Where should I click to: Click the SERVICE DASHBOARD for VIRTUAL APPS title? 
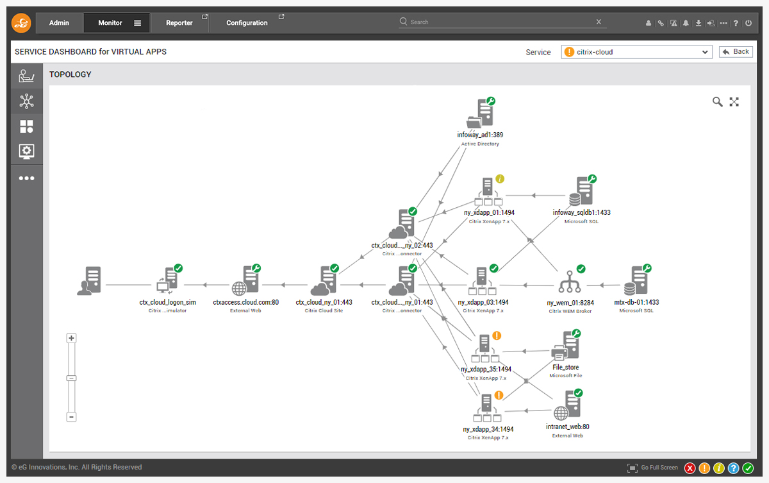pyautogui.click(x=90, y=51)
